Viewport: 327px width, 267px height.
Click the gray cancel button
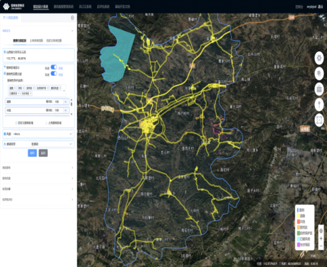click(43, 153)
